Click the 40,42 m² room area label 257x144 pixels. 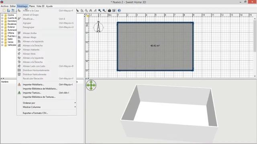(x=155, y=46)
